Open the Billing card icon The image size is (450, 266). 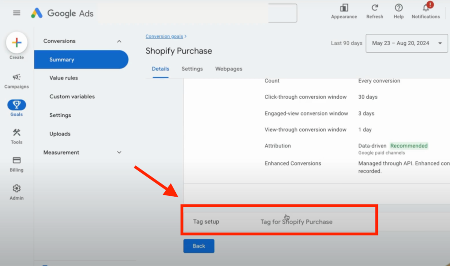click(x=17, y=160)
